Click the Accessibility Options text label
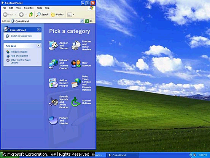 coord(86,102)
